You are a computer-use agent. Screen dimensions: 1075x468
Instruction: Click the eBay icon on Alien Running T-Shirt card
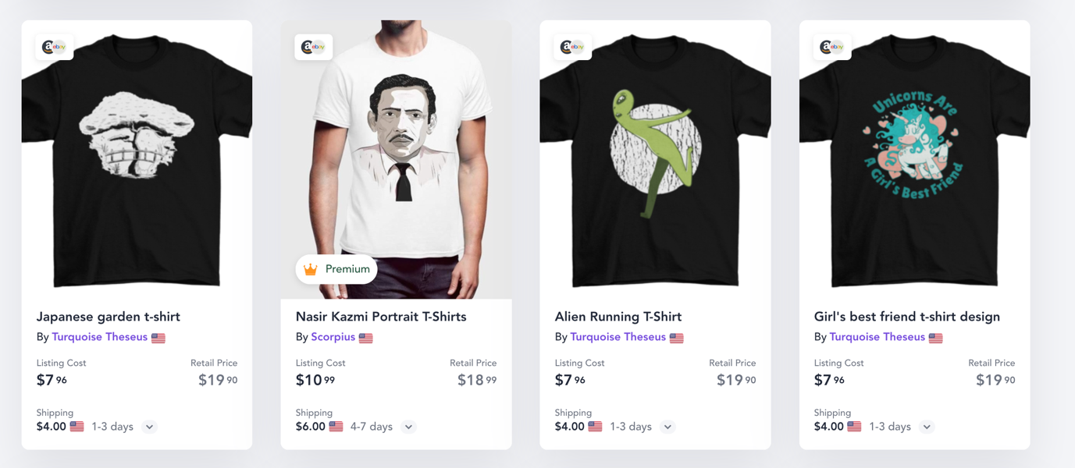pos(572,47)
